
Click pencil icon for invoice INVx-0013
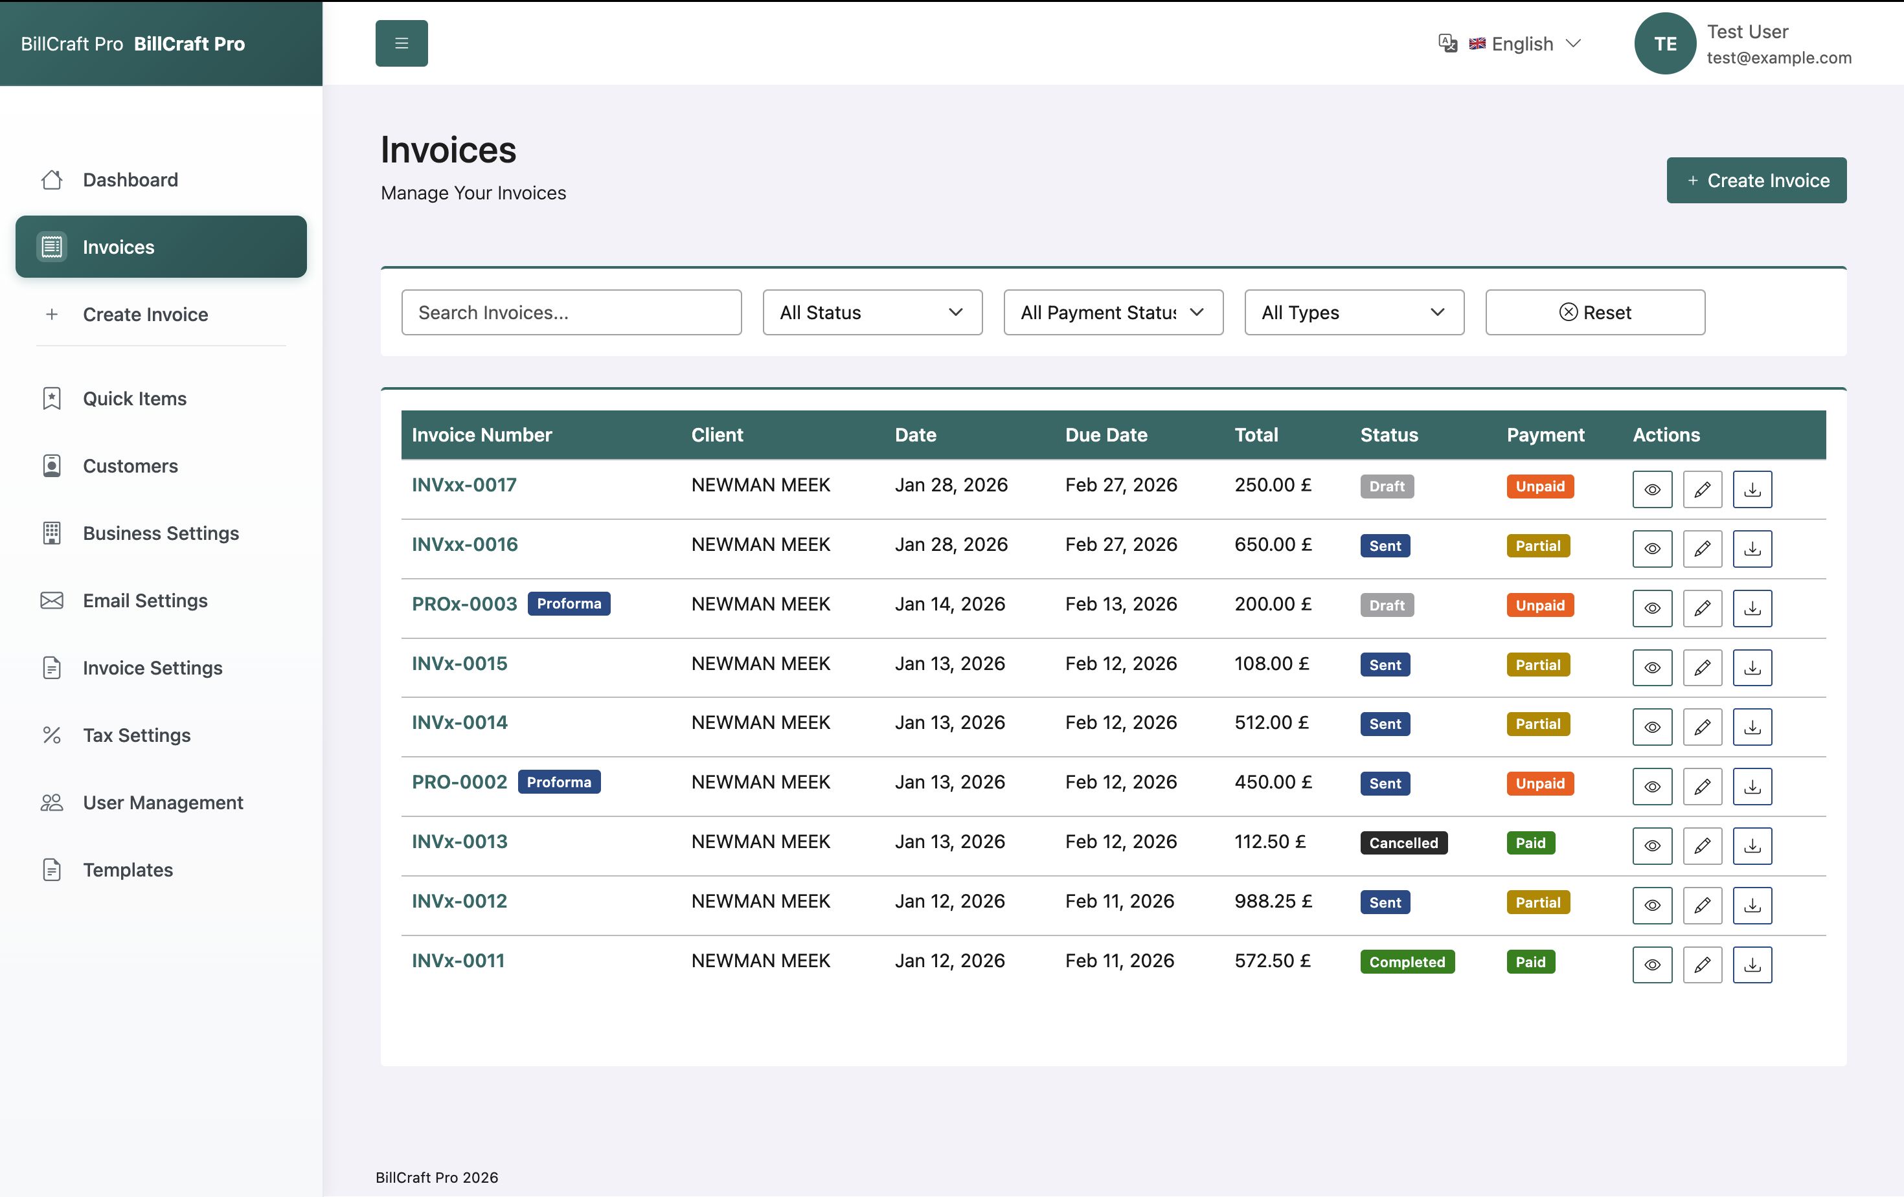(1701, 846)
